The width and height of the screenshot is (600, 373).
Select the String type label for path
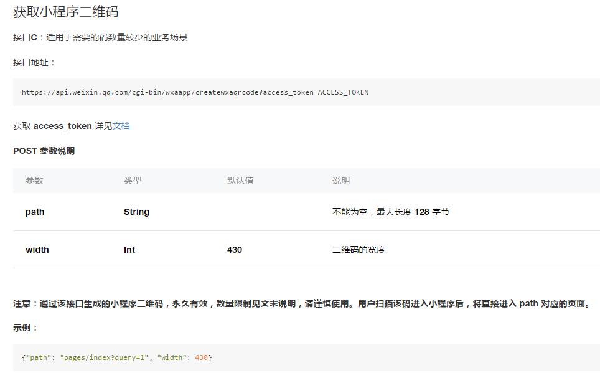point(136,212)
